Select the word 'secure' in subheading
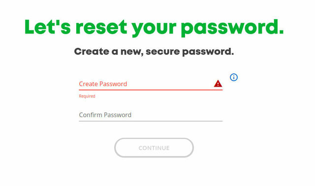Viewport: 315px width, 186px height. tap(162, 52)
